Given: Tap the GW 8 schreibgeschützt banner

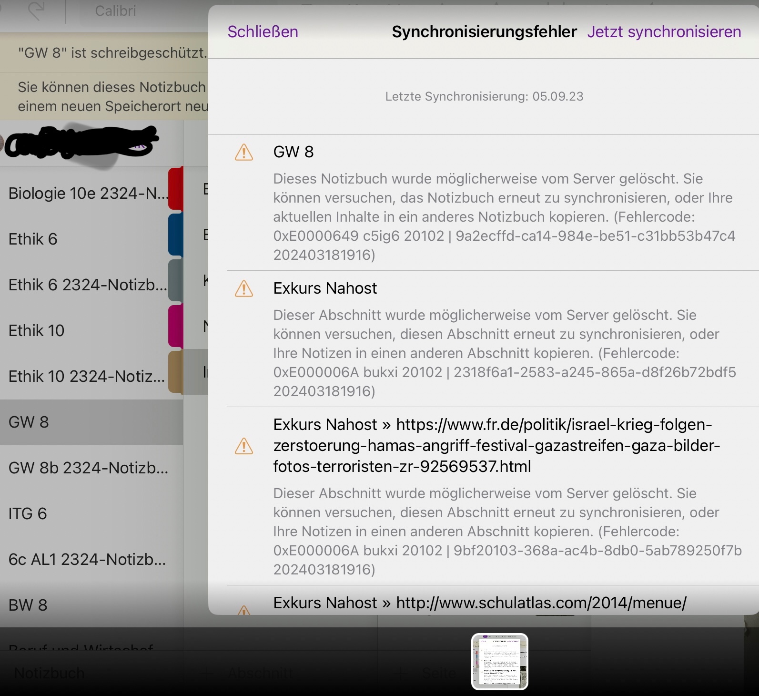Looking at the screenshot, I should point(104,52).
